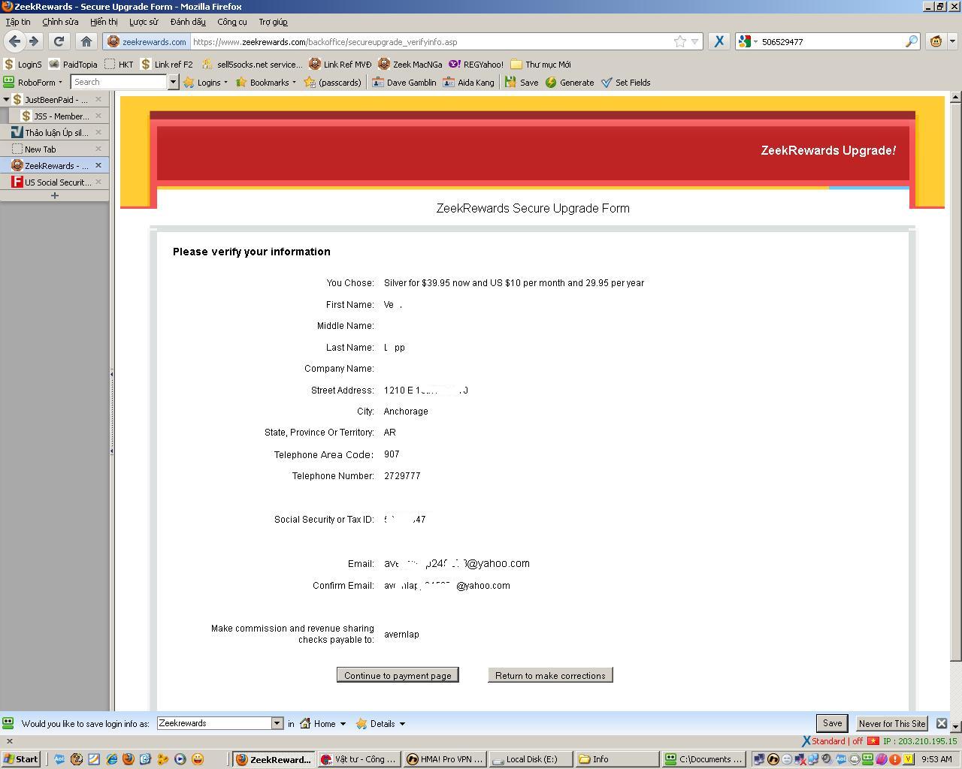The image size is (962, 769).
Task: Click the Forward navigation arrow
Action: (x=34, y=41)
